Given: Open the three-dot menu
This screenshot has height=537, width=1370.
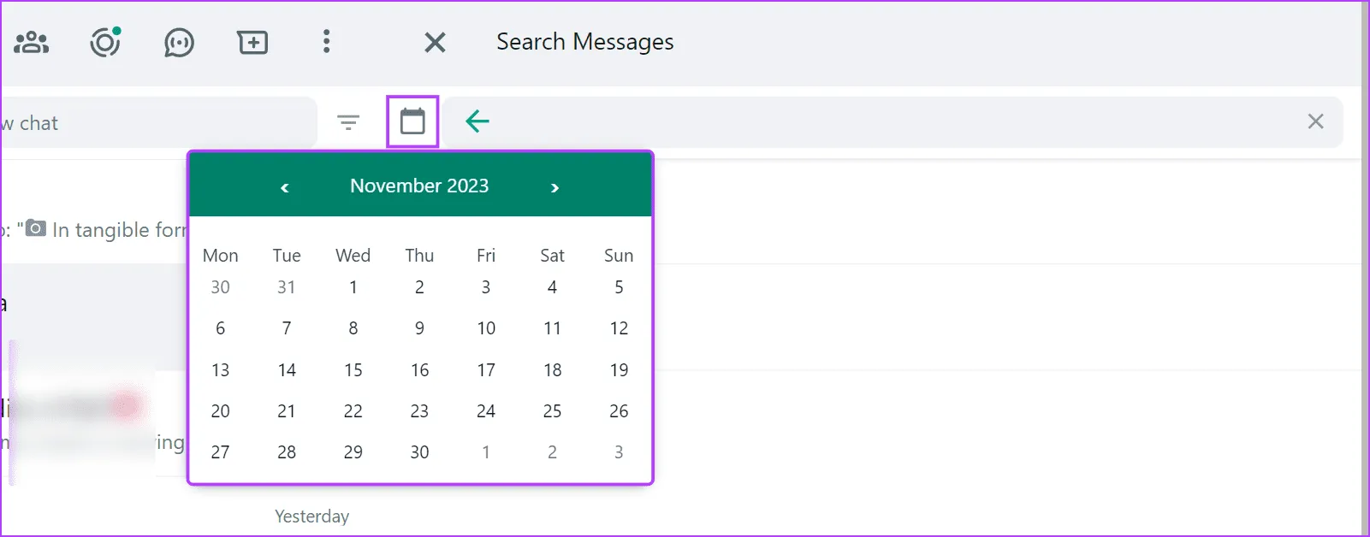Looking at the screenshot, I should [326, 42].
